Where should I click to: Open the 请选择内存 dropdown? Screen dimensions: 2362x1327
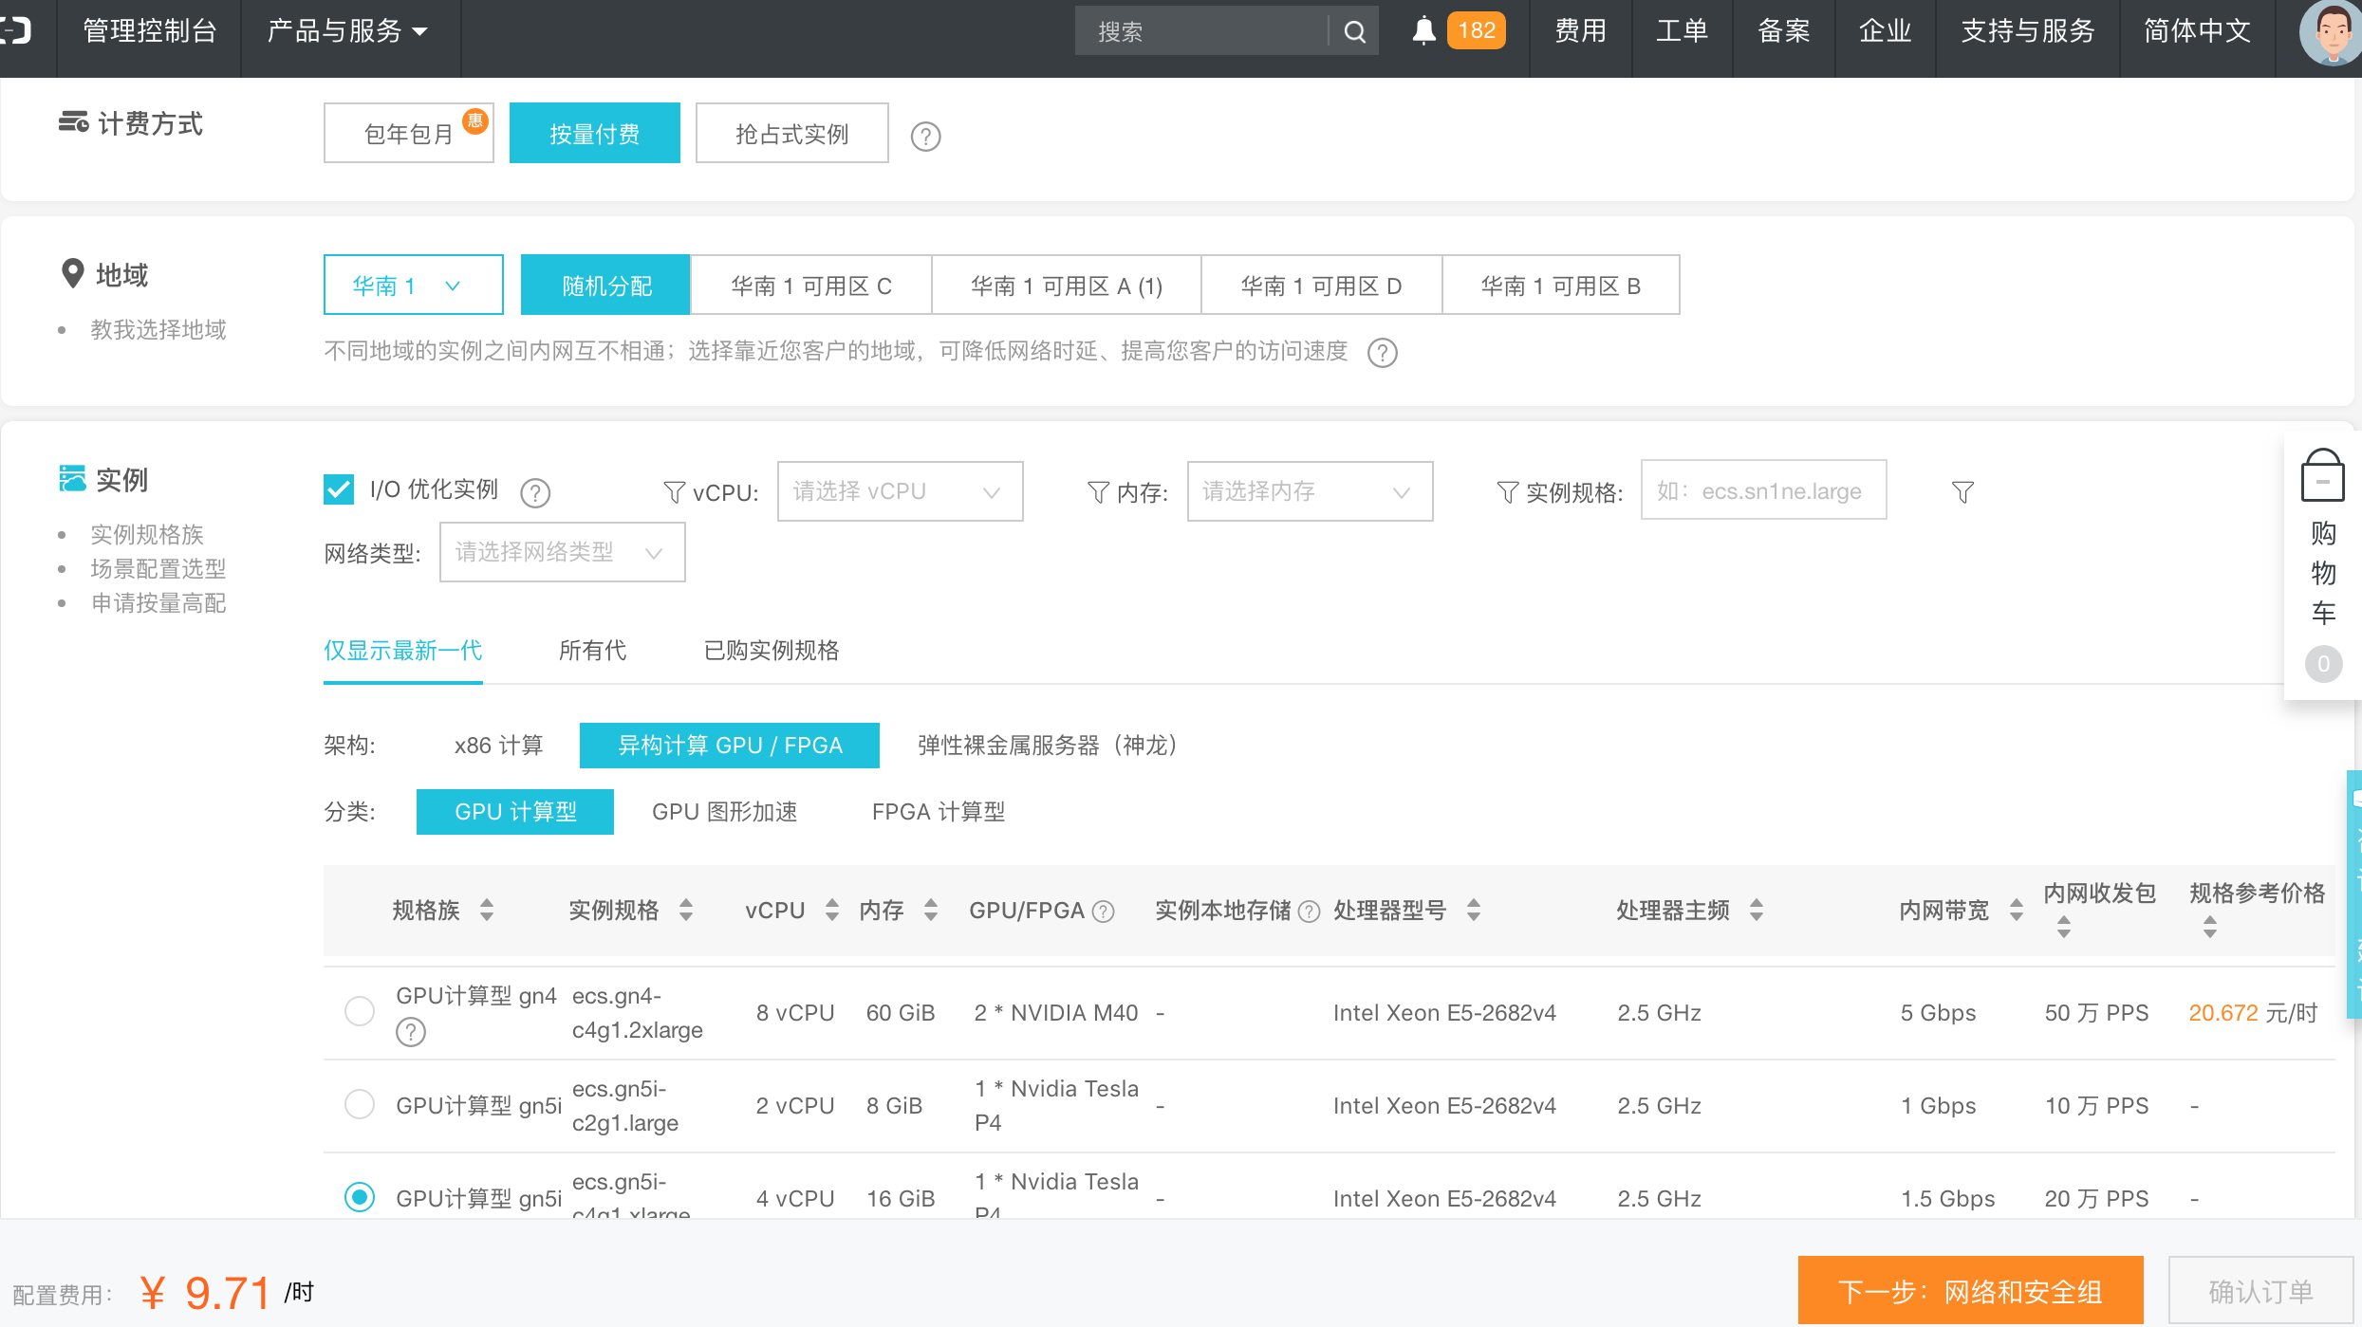pos(1310,491)
